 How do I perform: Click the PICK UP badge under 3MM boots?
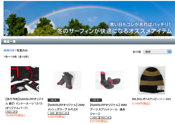point(105,118)
